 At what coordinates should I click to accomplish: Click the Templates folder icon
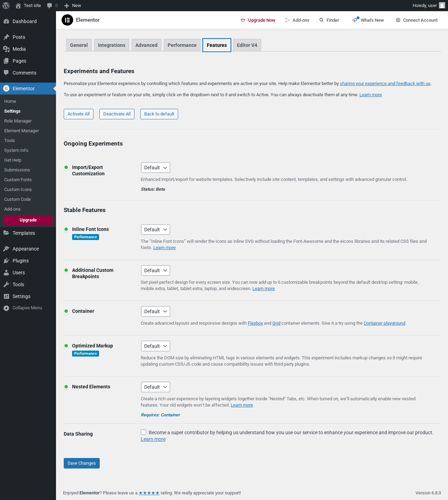click(6, 233)
